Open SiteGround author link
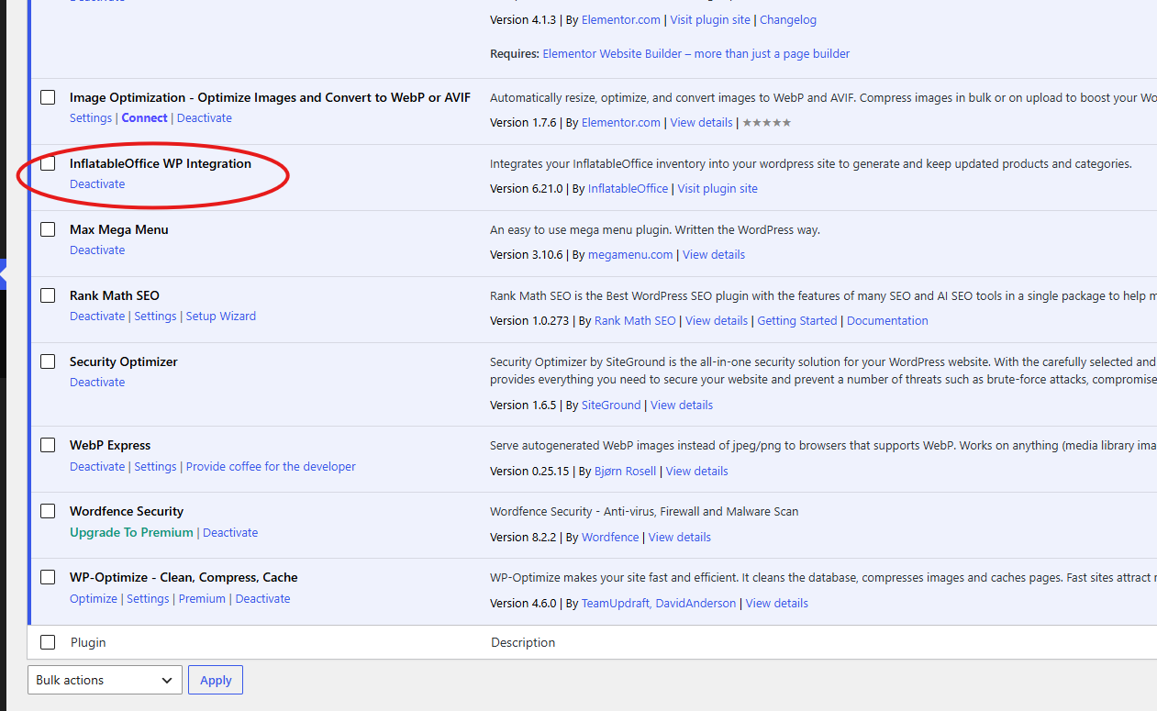 click(611, 405)
